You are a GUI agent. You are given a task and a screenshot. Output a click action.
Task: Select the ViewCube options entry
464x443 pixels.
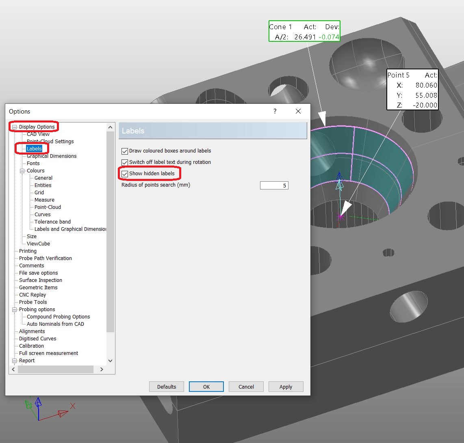coord(38,243)
